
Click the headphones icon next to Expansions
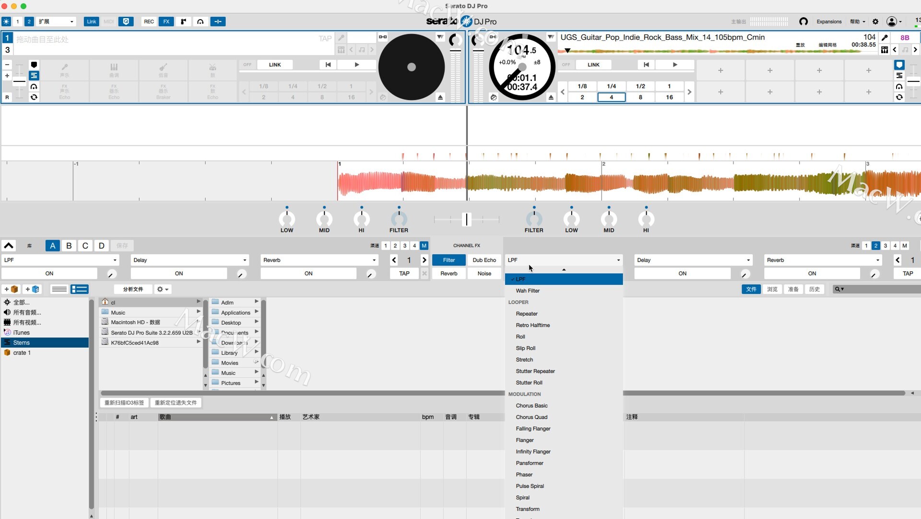click(x=803, y=22)
